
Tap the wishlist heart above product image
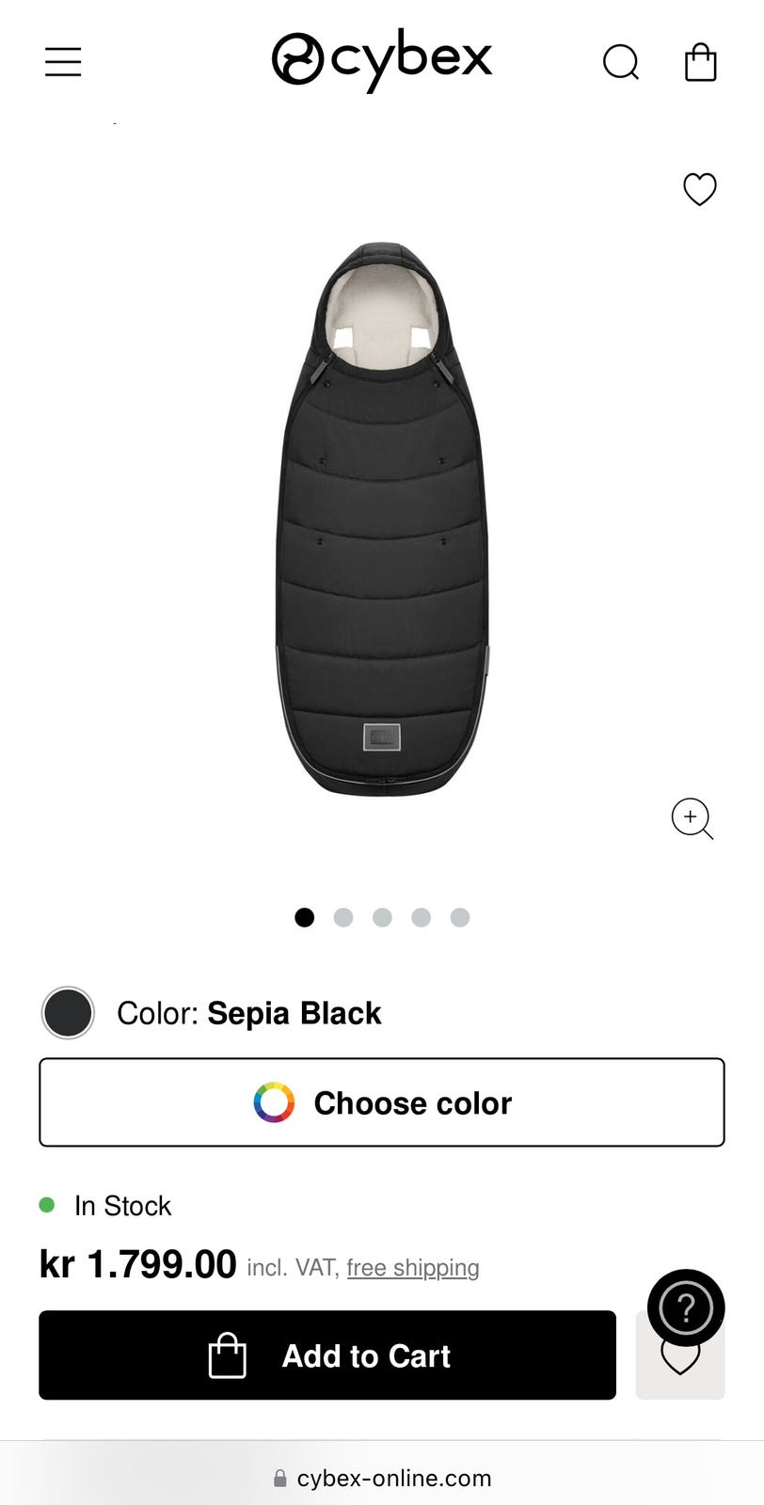coord(699,189)
